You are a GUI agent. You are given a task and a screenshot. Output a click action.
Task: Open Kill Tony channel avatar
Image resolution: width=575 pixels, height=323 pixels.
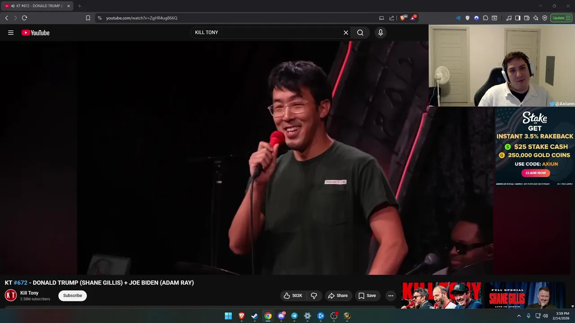pos(11,295)
